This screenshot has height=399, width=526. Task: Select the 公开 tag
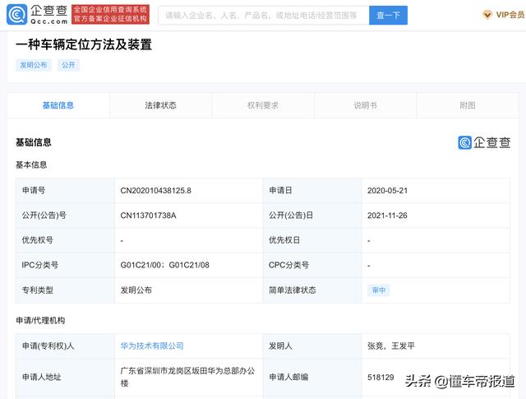coord(68,65)
